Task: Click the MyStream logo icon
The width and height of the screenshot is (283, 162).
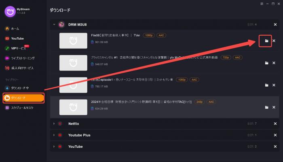Action: pyautogui.click(x=10, y=11)
